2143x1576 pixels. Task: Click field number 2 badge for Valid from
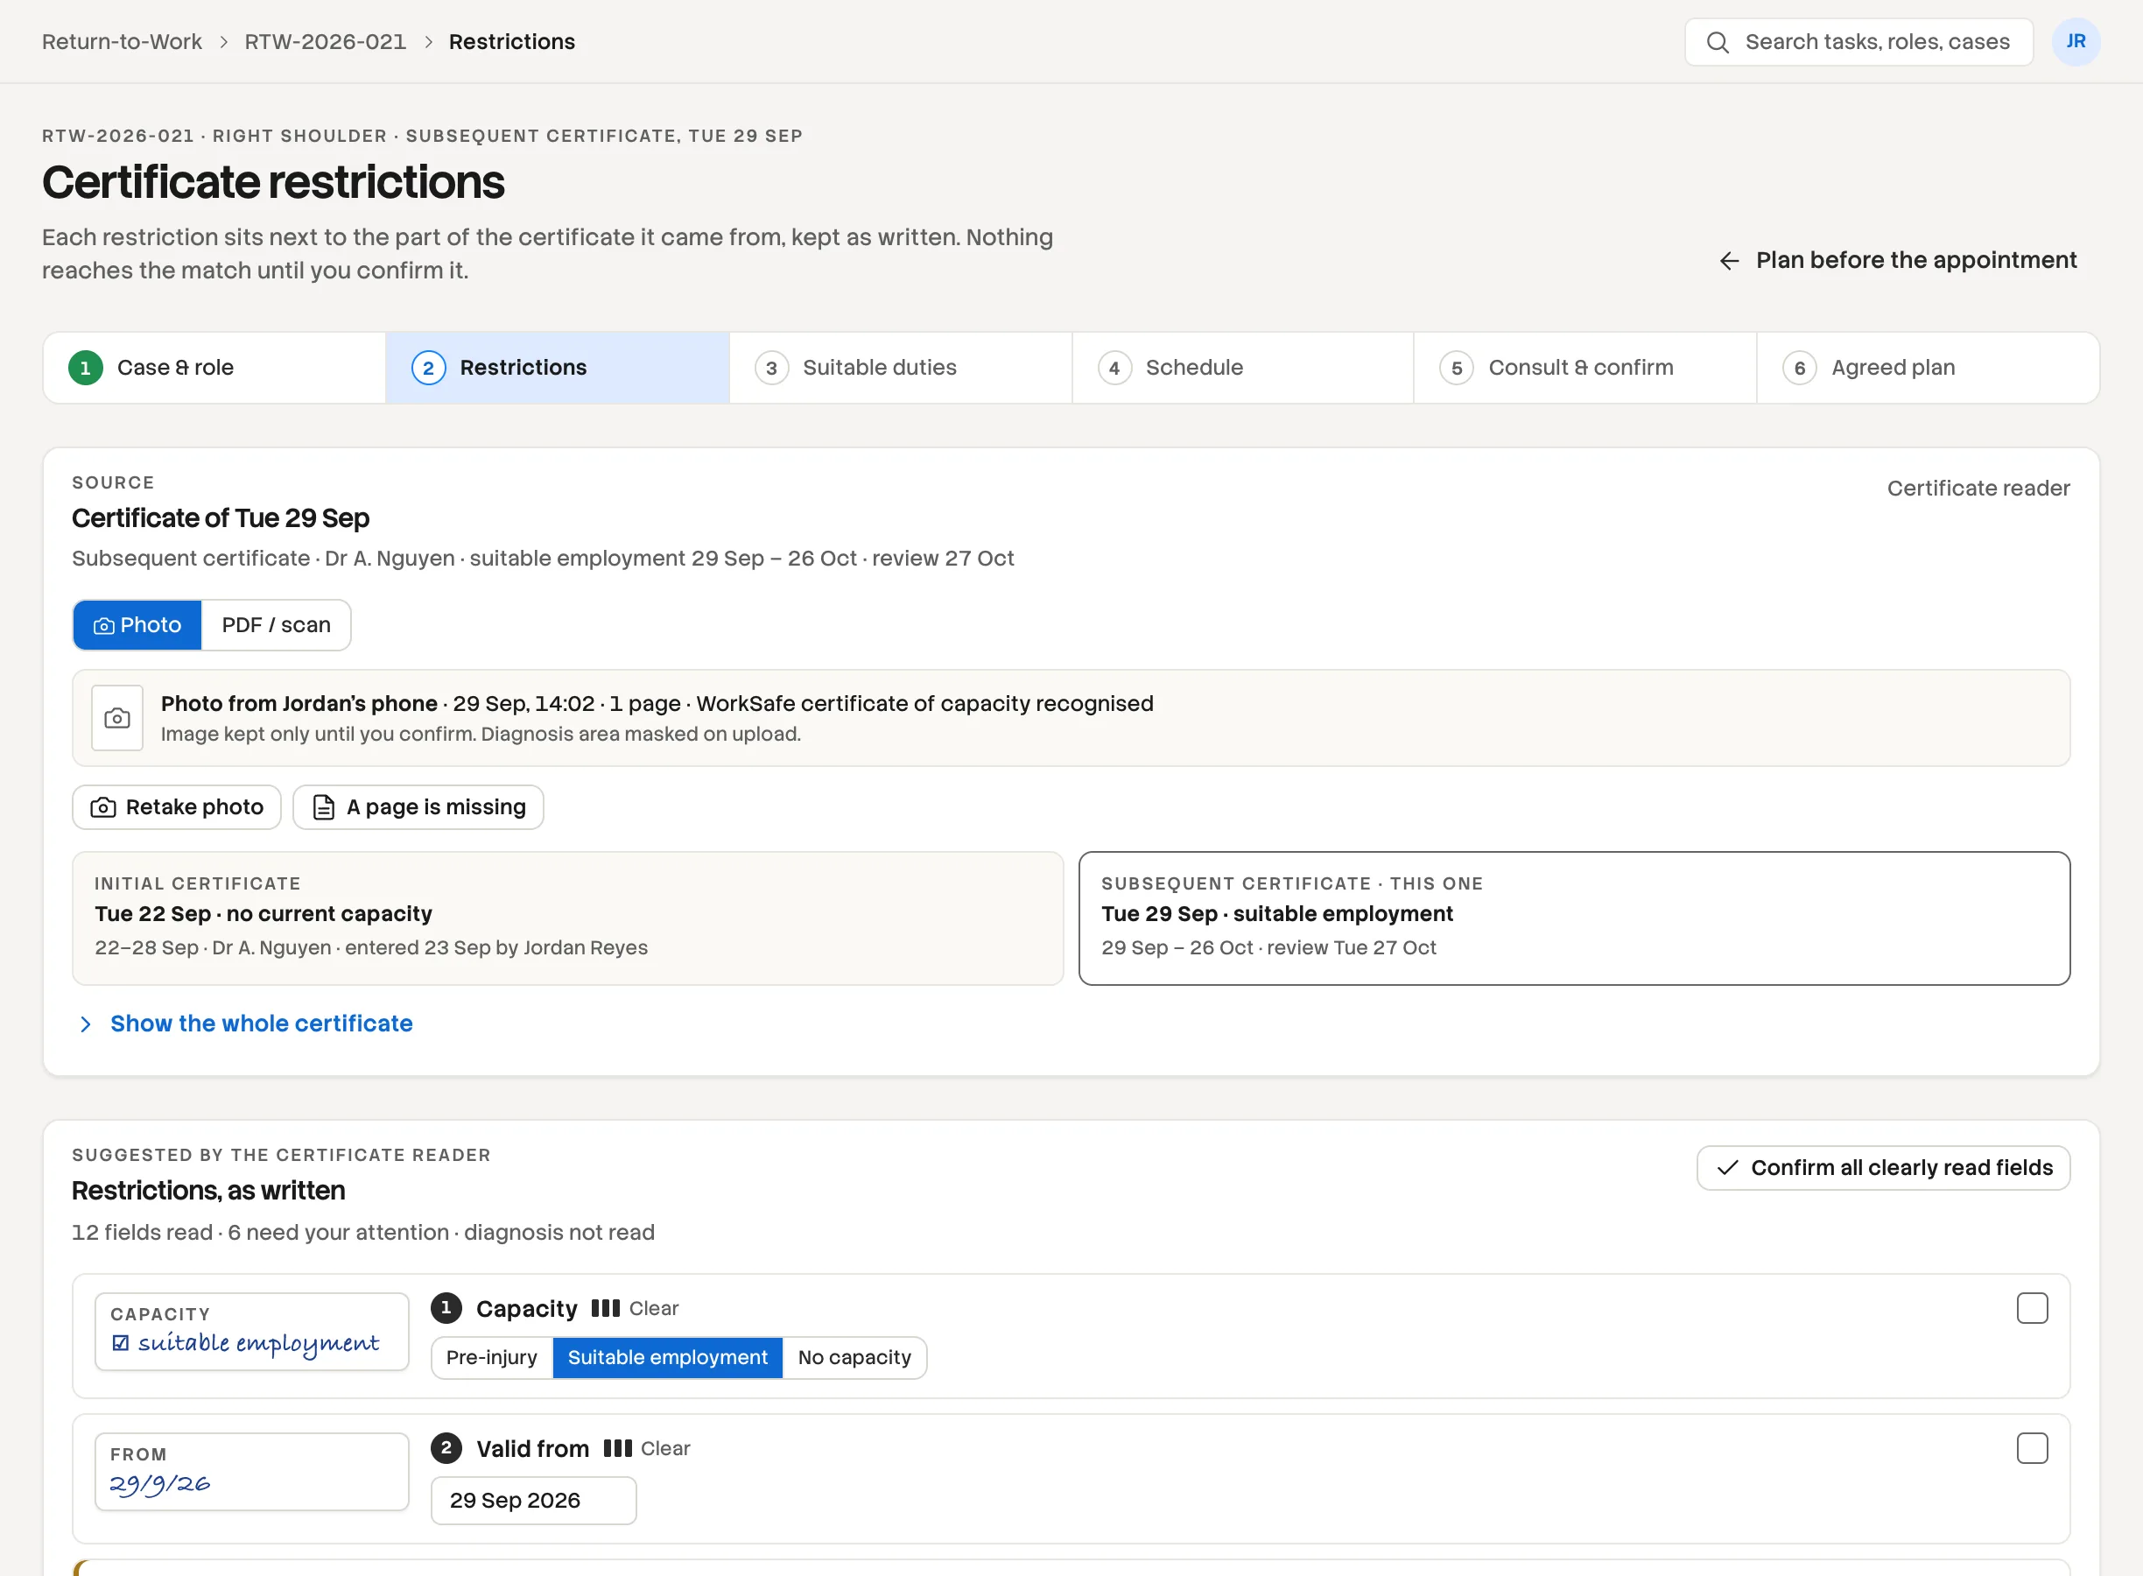point(446,1448)
